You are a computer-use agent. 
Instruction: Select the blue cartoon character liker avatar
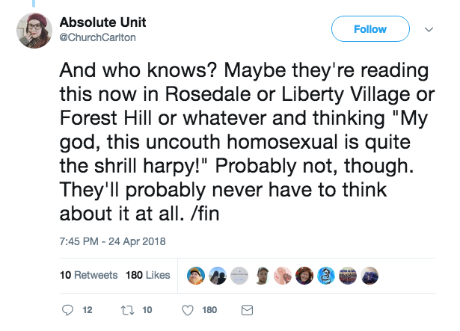point(326,275)
